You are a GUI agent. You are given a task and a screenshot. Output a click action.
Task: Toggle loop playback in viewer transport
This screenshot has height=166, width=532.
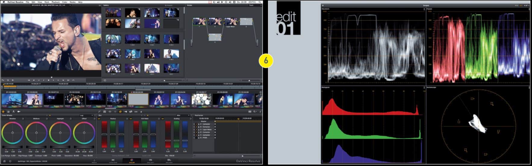point(73,80)
